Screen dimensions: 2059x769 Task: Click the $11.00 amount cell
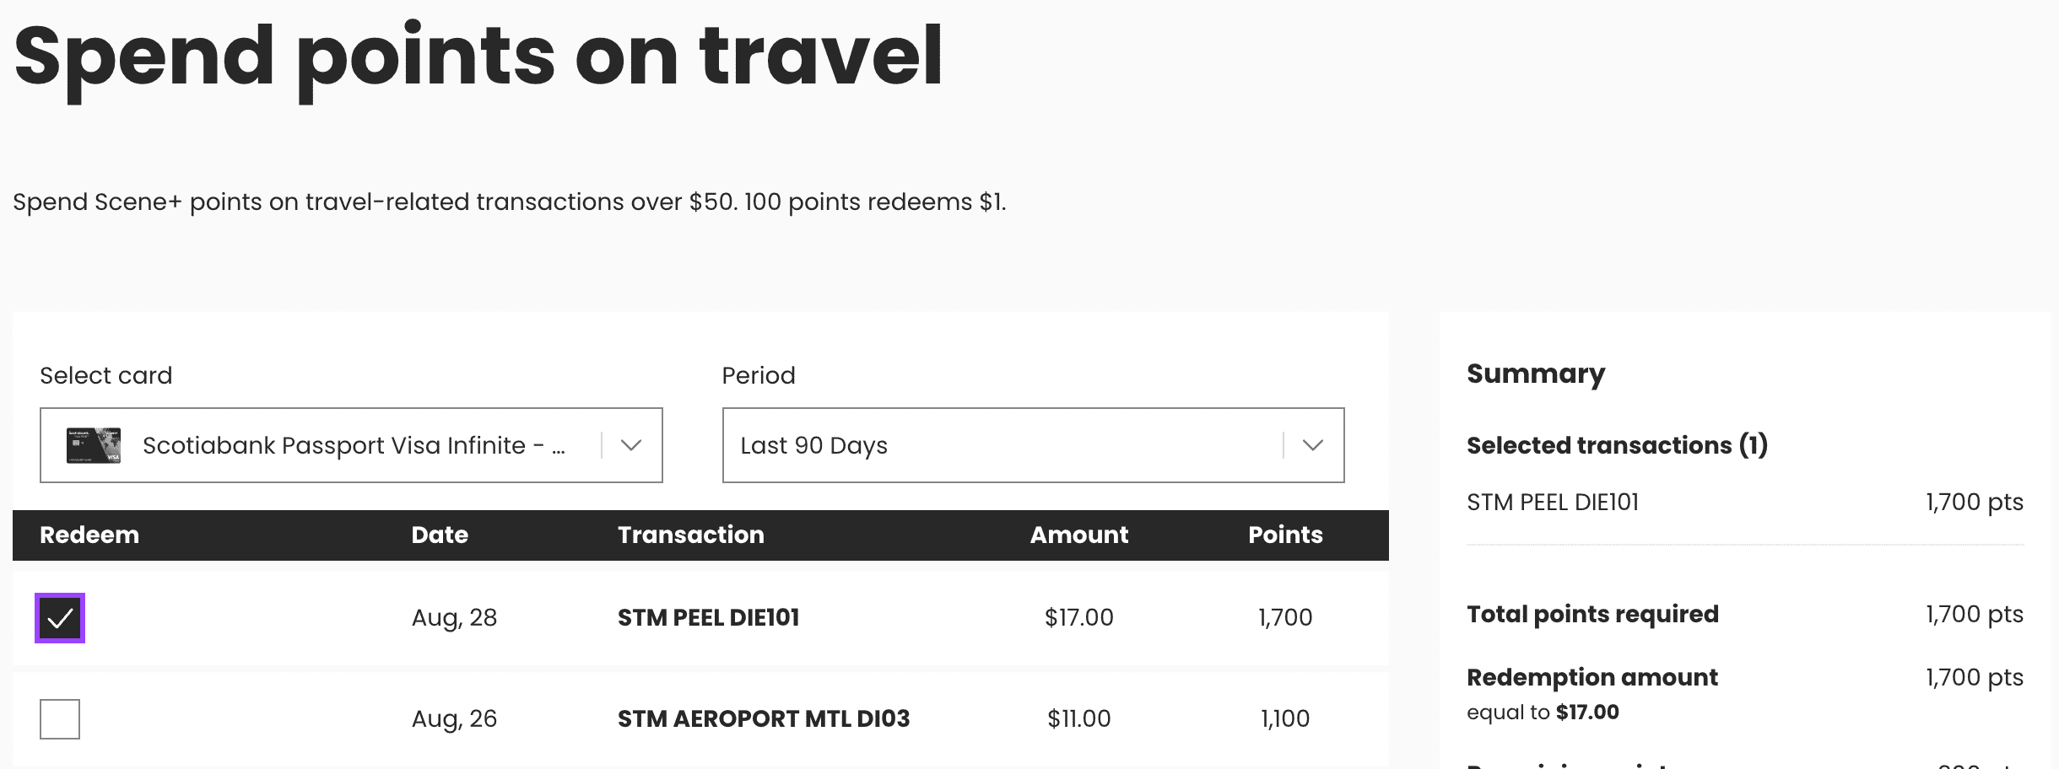1078,718
